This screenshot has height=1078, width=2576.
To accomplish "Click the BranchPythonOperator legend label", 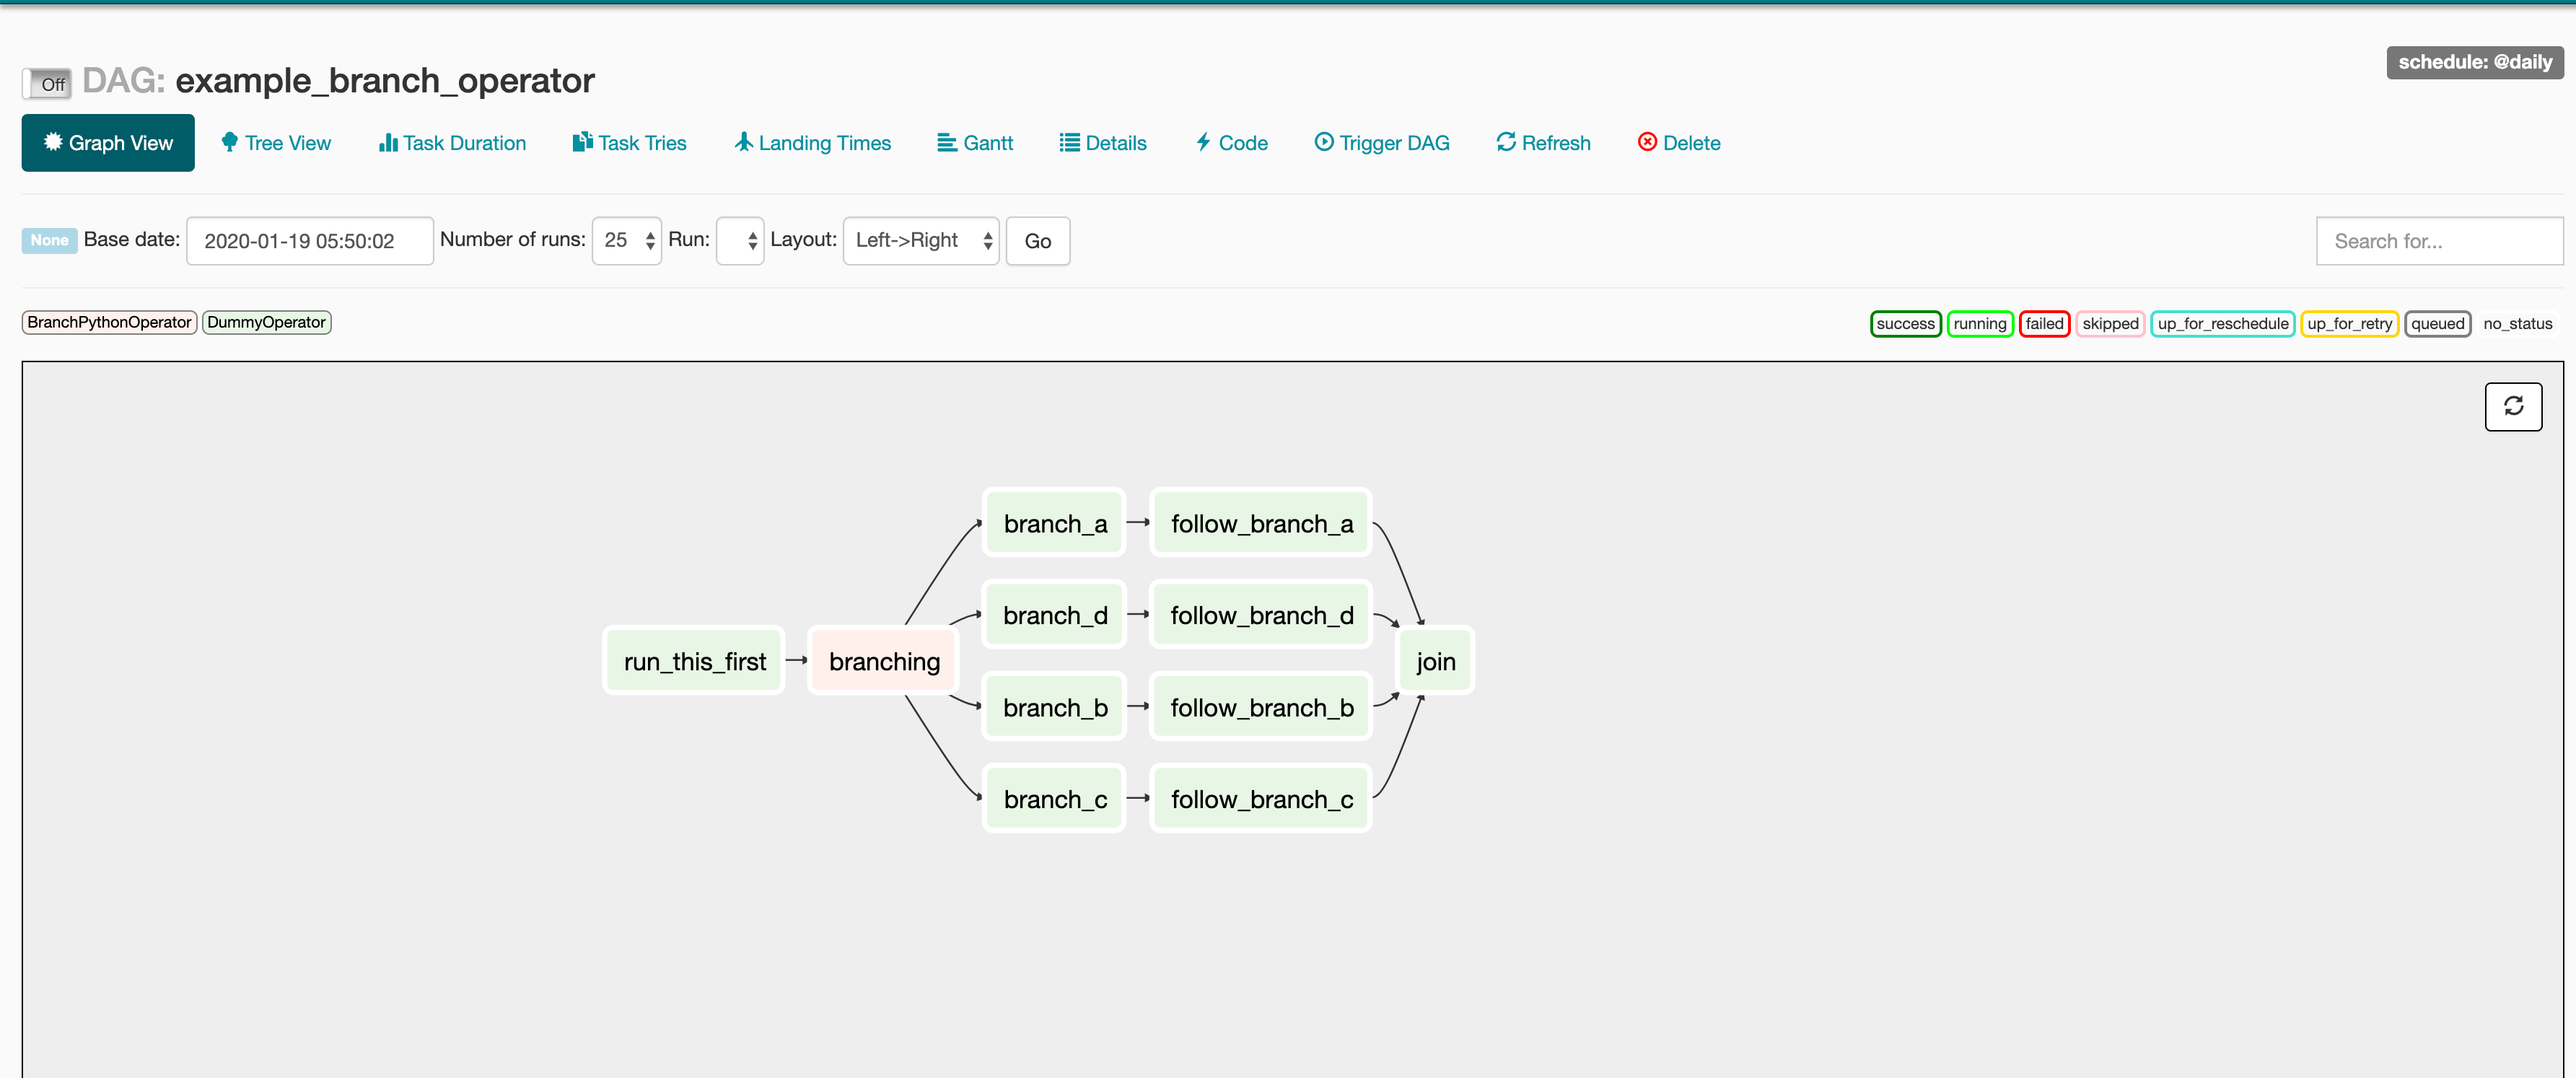I will (109, 322).
